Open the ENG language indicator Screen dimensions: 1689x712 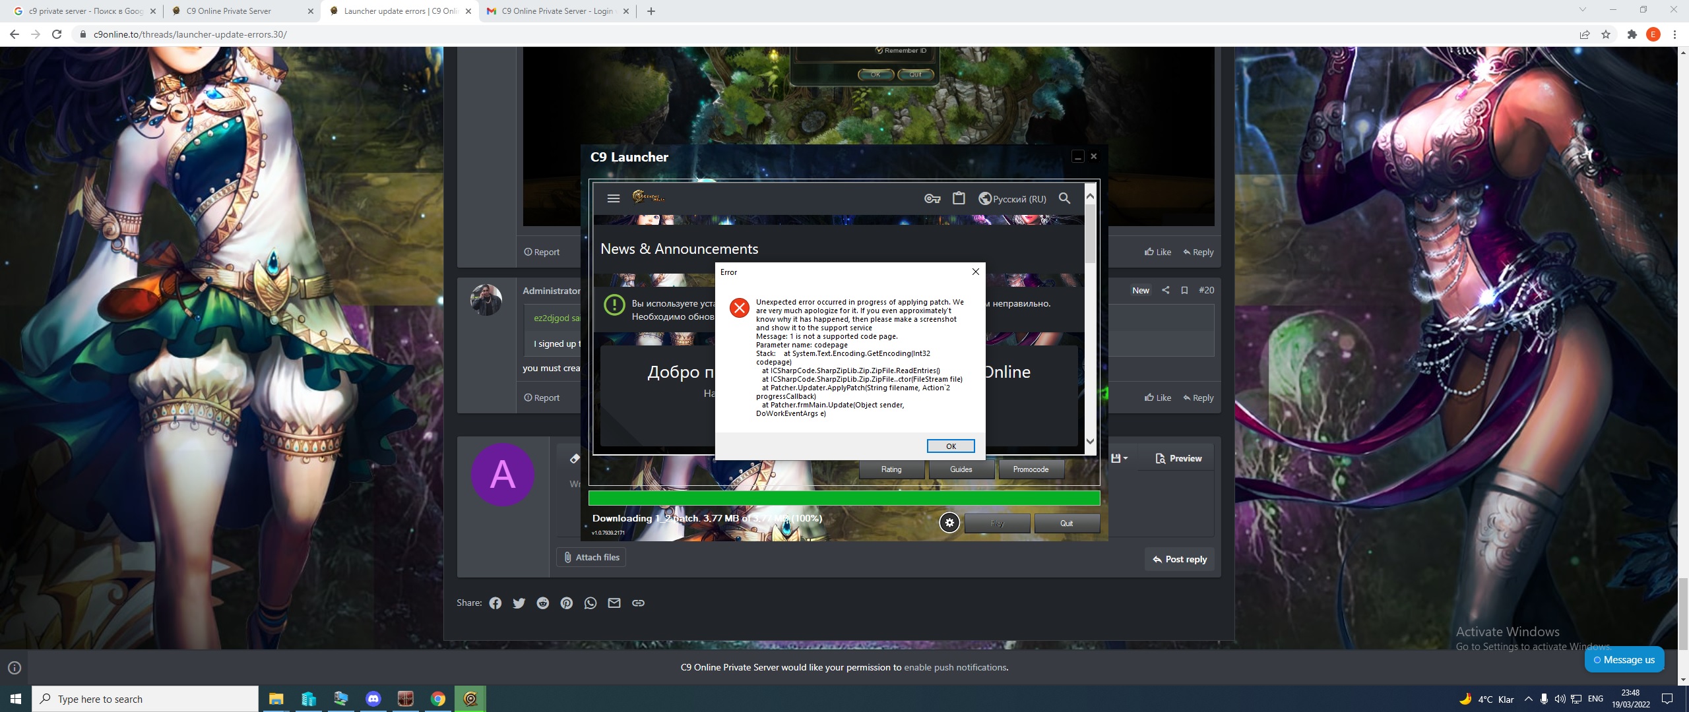[x=1595, y=699]
